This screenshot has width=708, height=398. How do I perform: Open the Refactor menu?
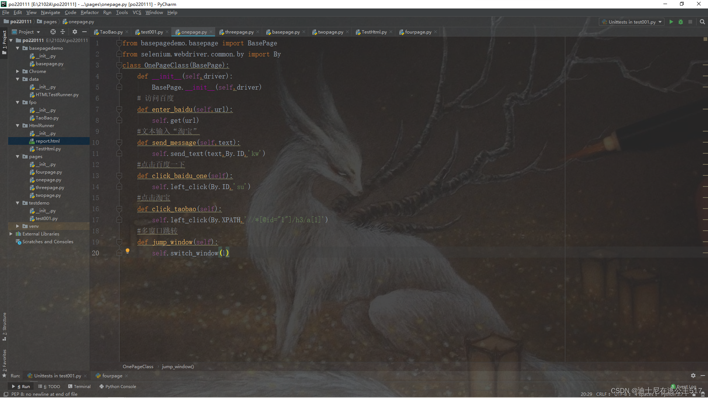tap(90, 13)
